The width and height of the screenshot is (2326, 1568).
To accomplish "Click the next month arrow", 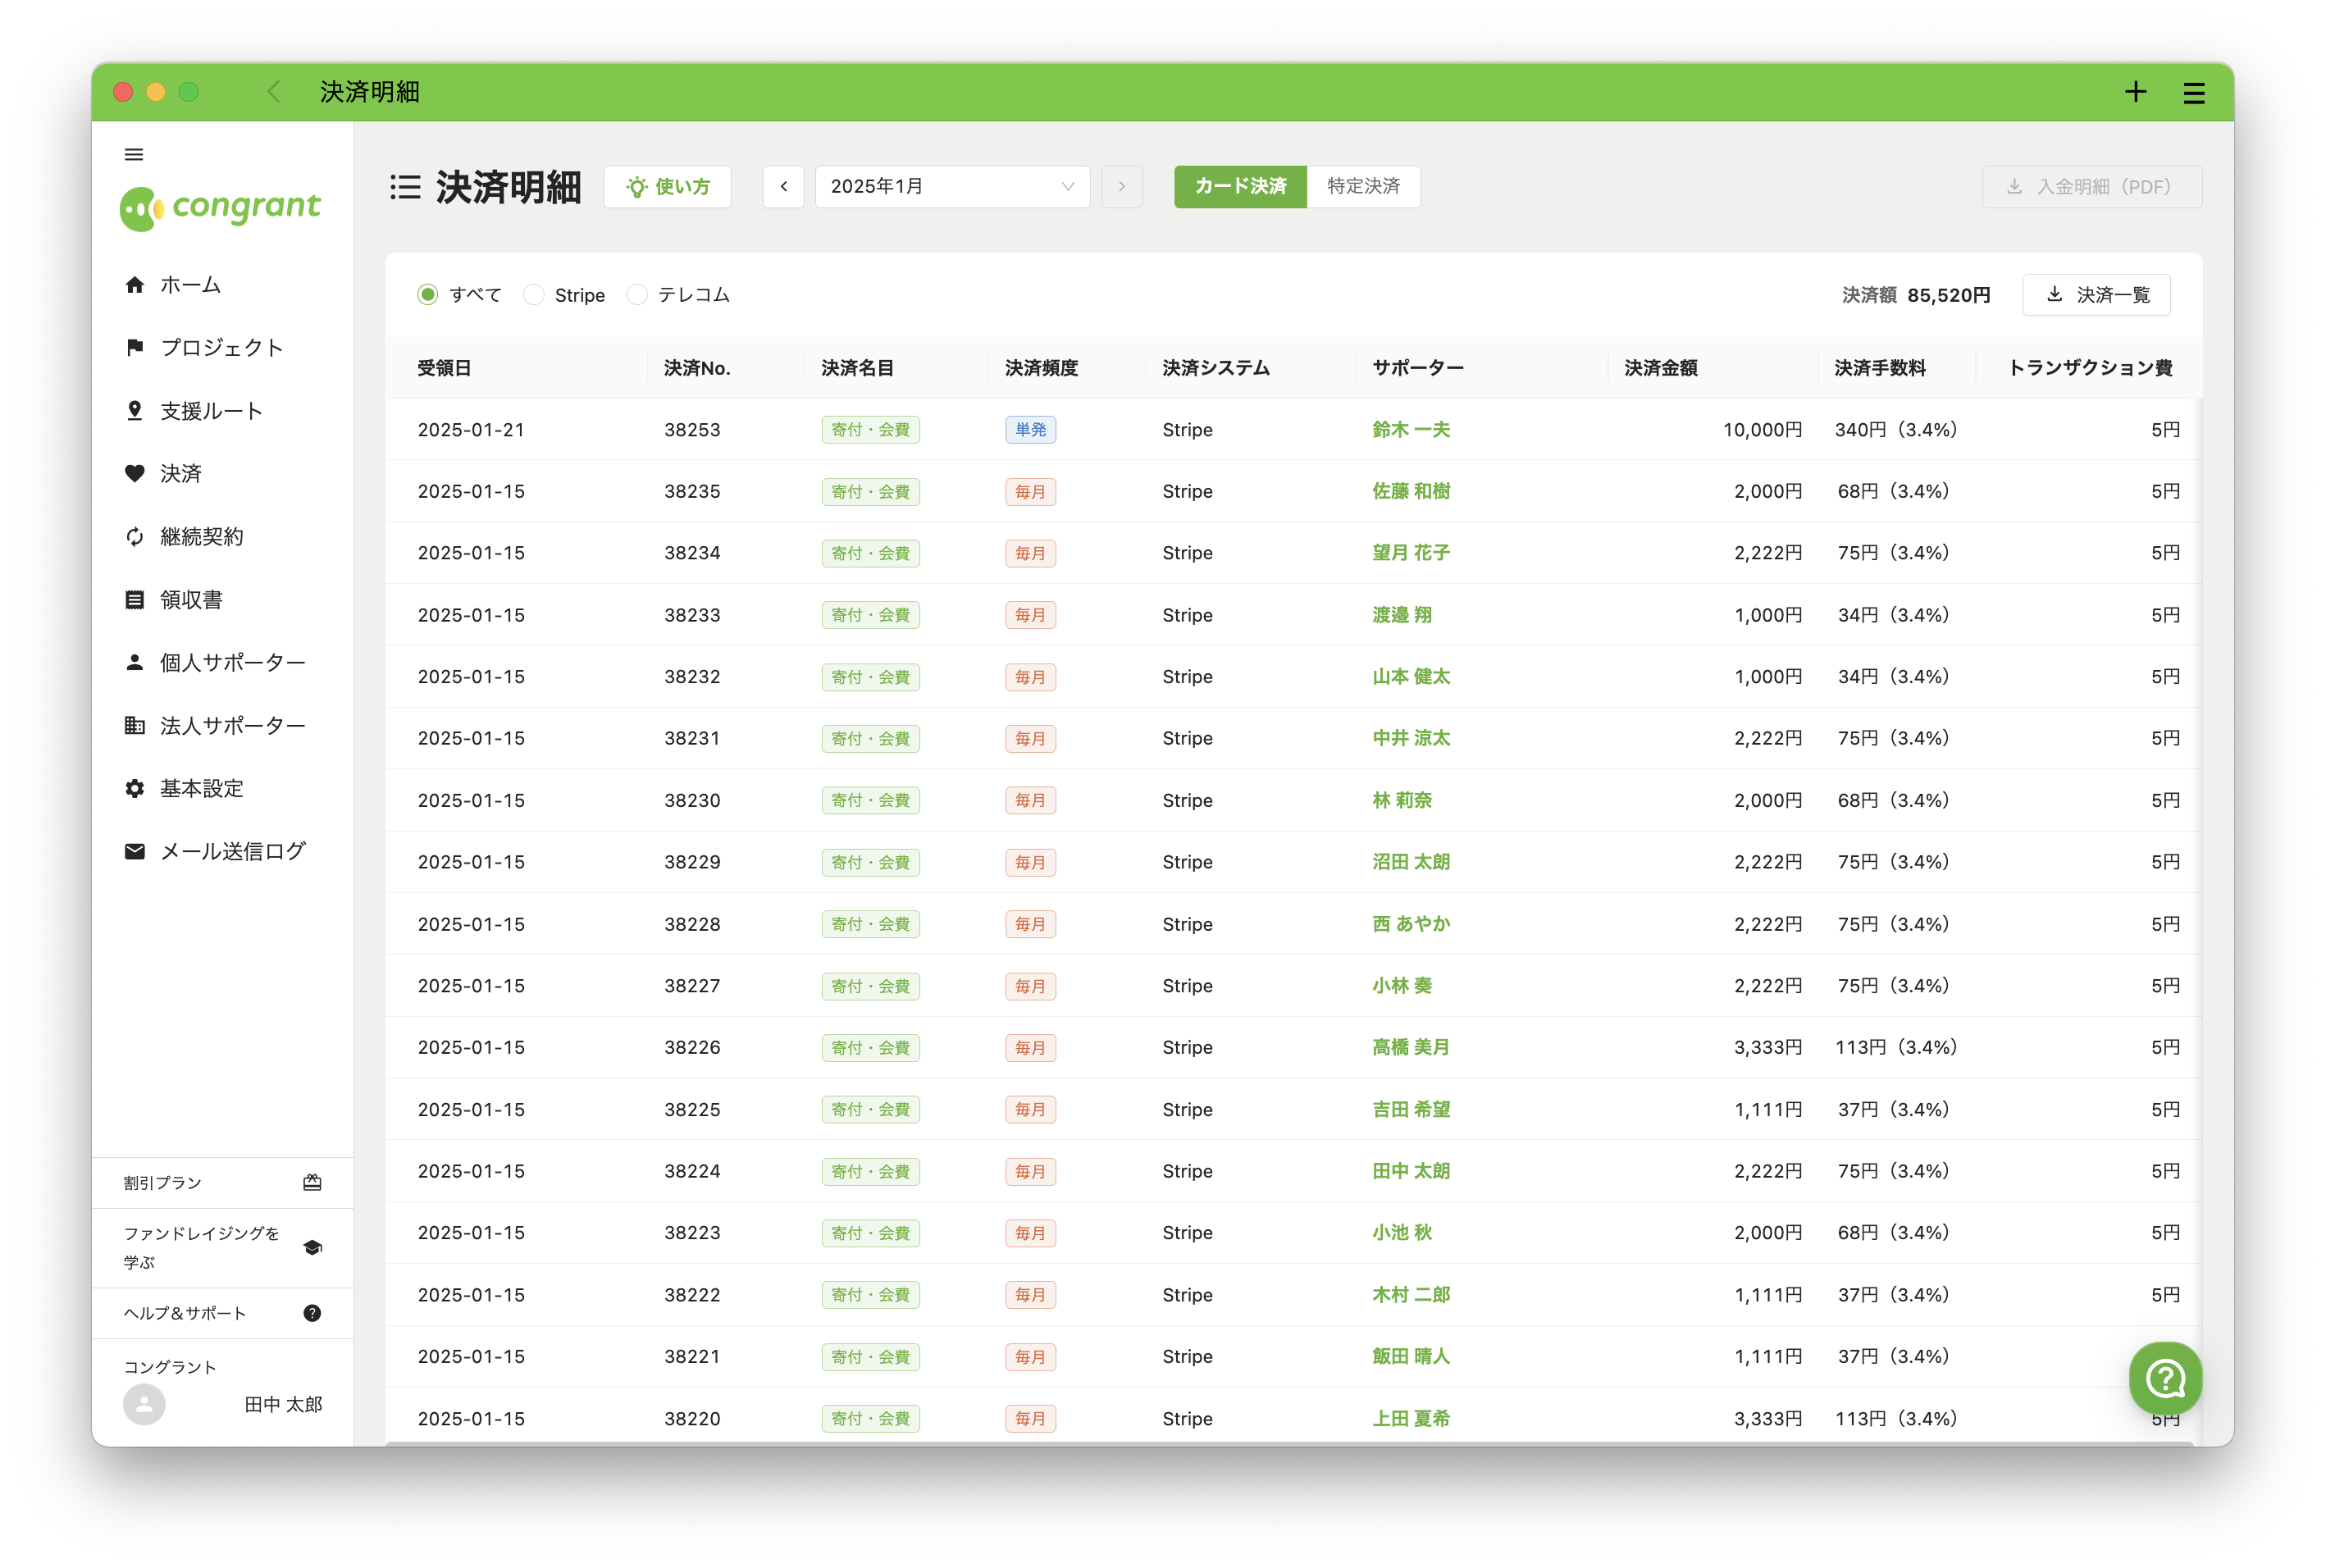I will (1122, 187).
